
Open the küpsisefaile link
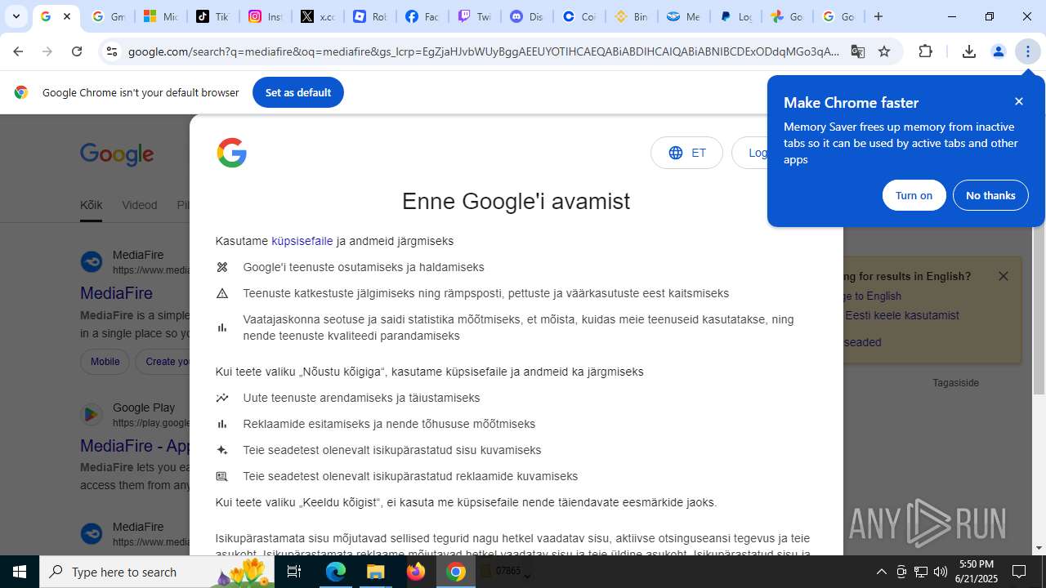point(302,241)
